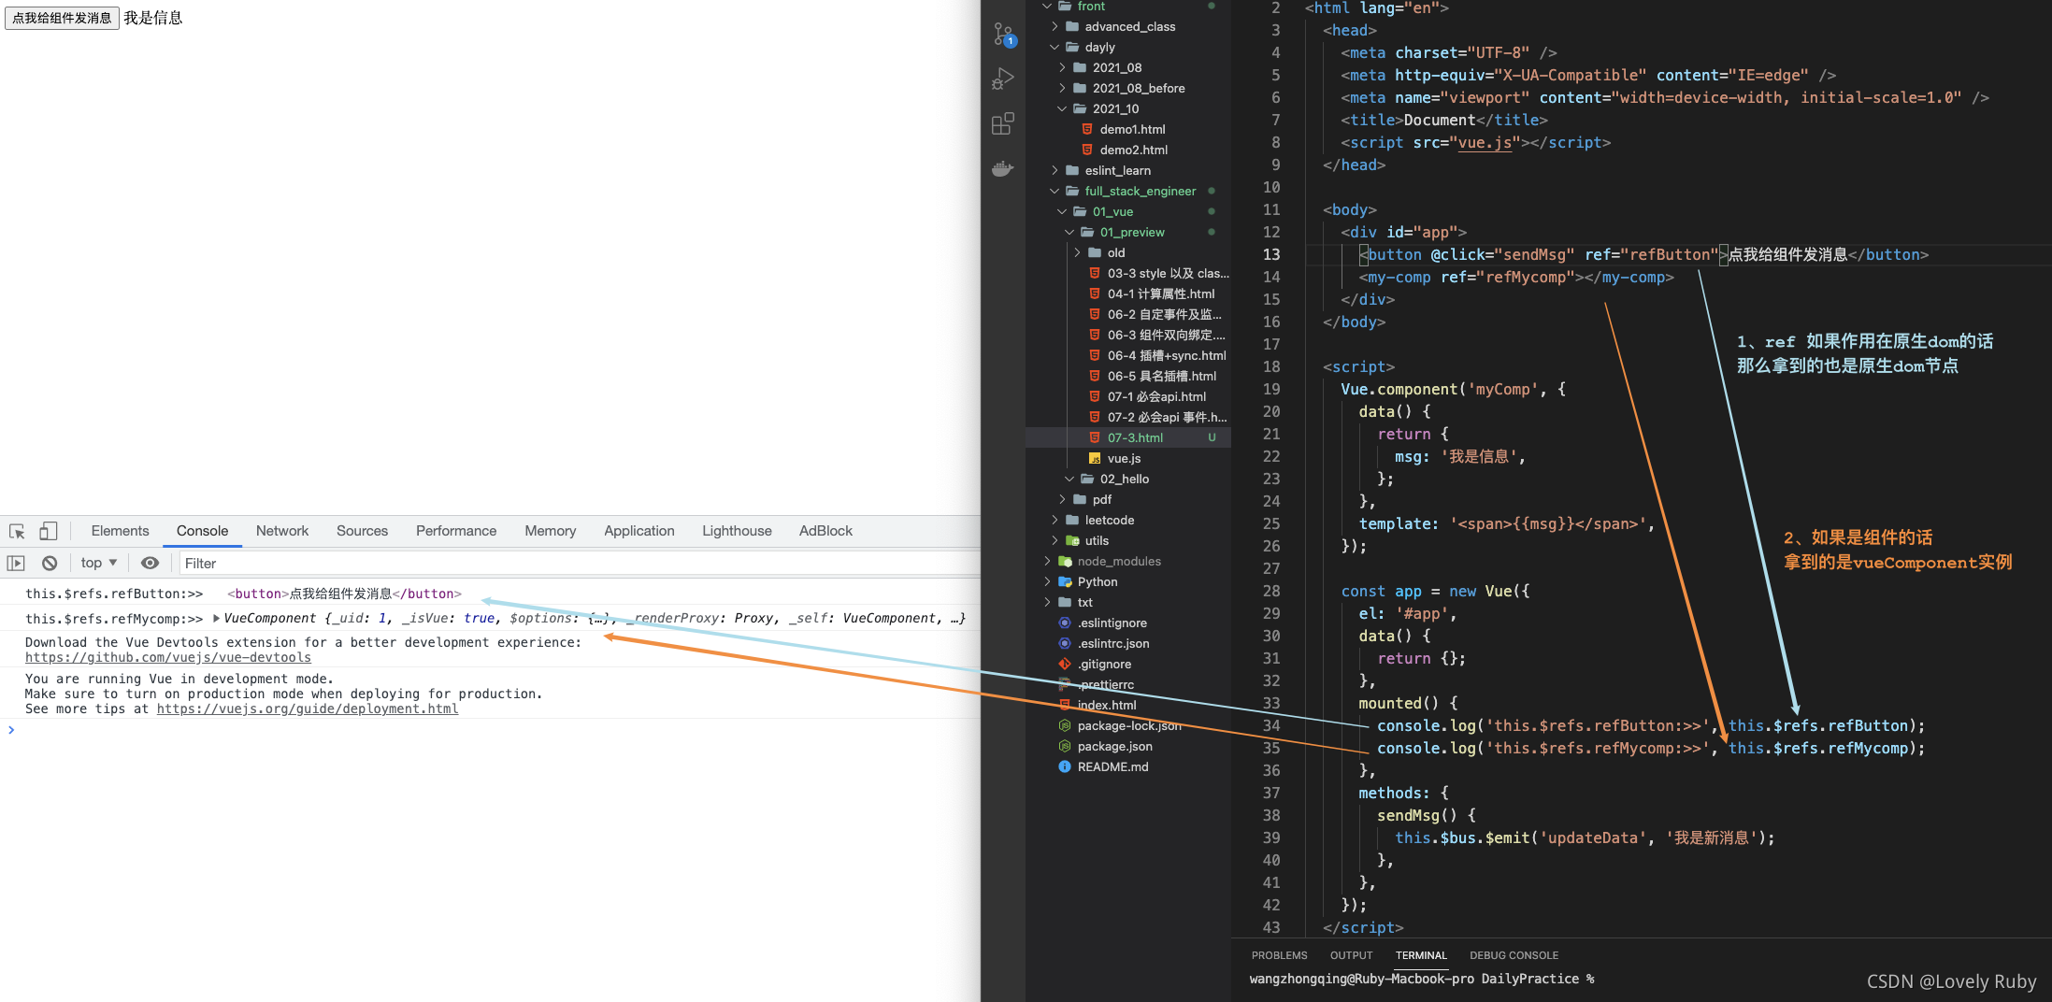
Task: Open the AdBlock tab
Action: [x=825, y=531]
